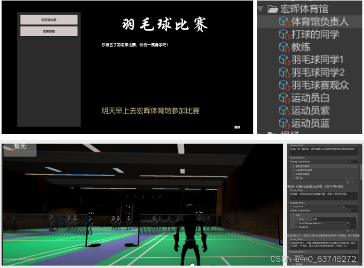Select the 运动员白 object
364x268 pixels.
coord(309,98)
